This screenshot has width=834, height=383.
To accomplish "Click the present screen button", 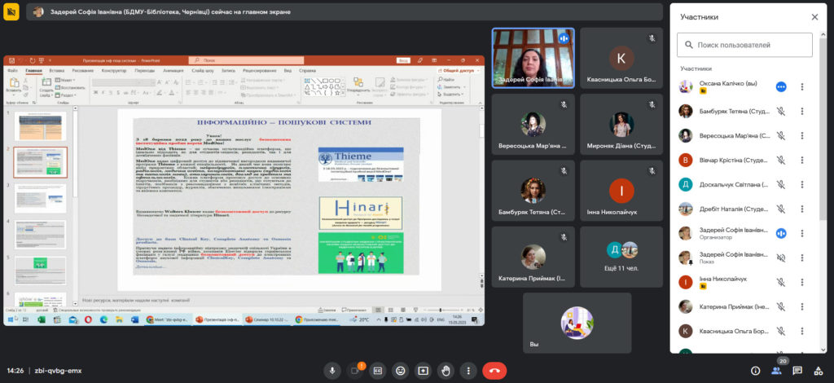I will click(423, 370).
